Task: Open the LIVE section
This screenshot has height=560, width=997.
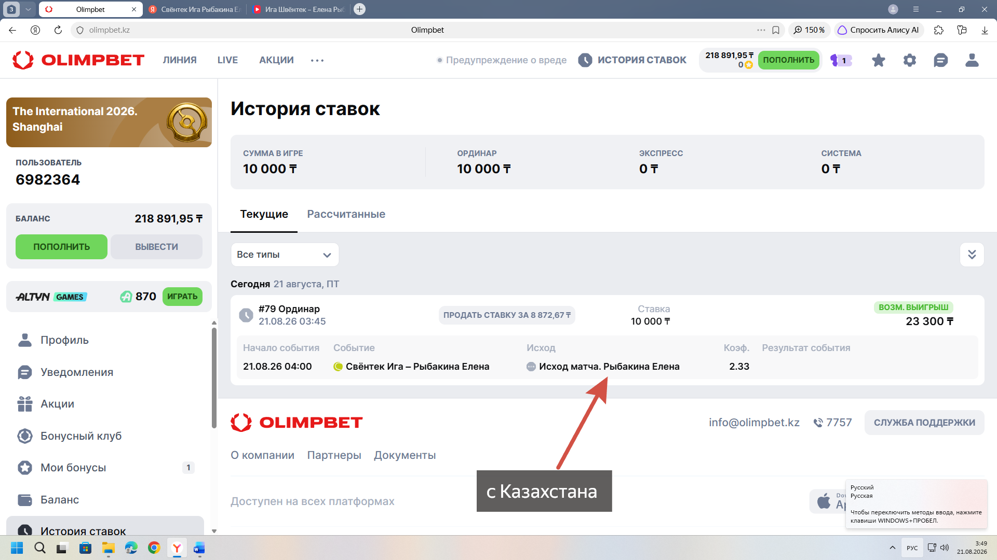Action: (x=227, y=60)
